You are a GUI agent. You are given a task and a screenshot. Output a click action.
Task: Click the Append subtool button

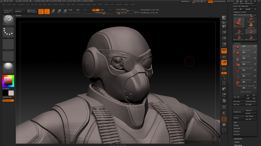coord(251,110)
